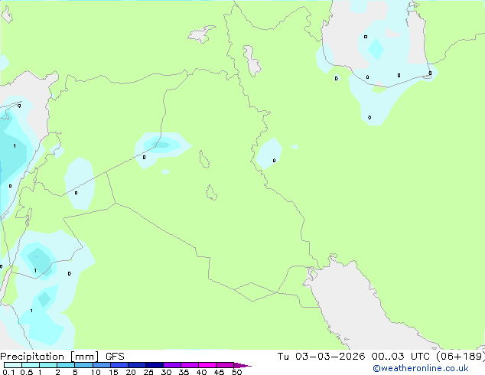Click legend scale label '0.5'
Viewport: 485px width, 375px height.
(x=26, y=372)
